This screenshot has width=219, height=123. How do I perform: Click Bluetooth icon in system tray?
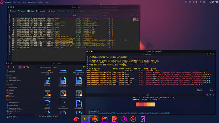[196, 2]
